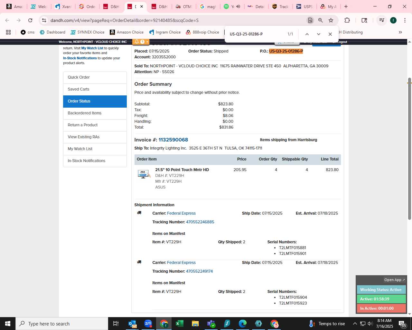Open Excel from the taskbar
Screen dimensions: 412x330
tap(180, 324)
